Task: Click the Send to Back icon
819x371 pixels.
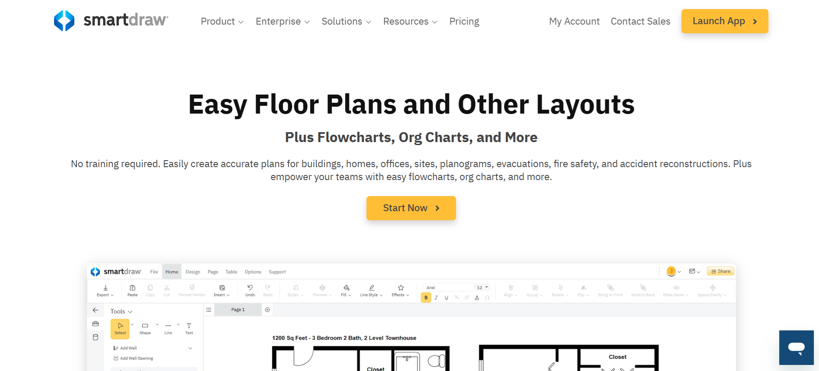Action: (x=643, y=288)
